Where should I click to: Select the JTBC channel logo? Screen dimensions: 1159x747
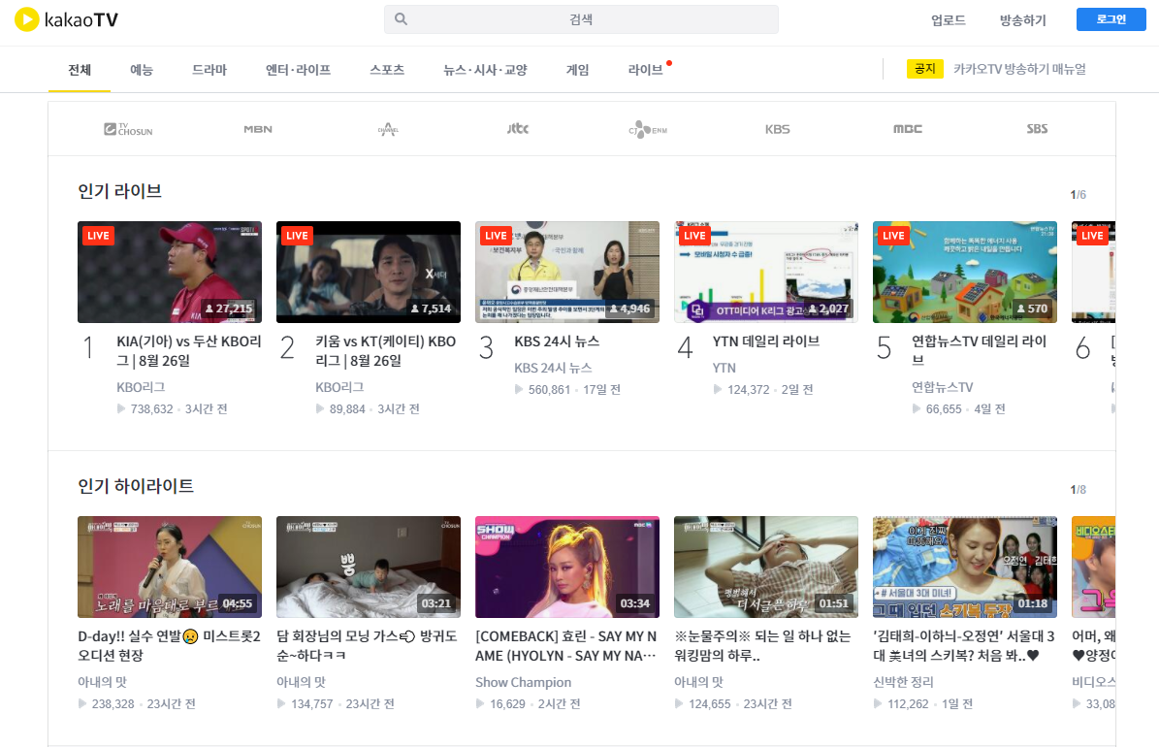518,129
